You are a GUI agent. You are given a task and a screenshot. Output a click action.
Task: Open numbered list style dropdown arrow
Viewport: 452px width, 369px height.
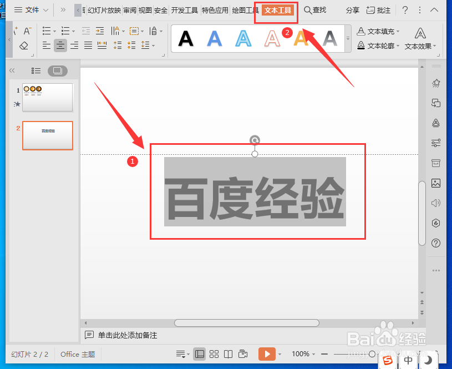(x=74, y=31)
